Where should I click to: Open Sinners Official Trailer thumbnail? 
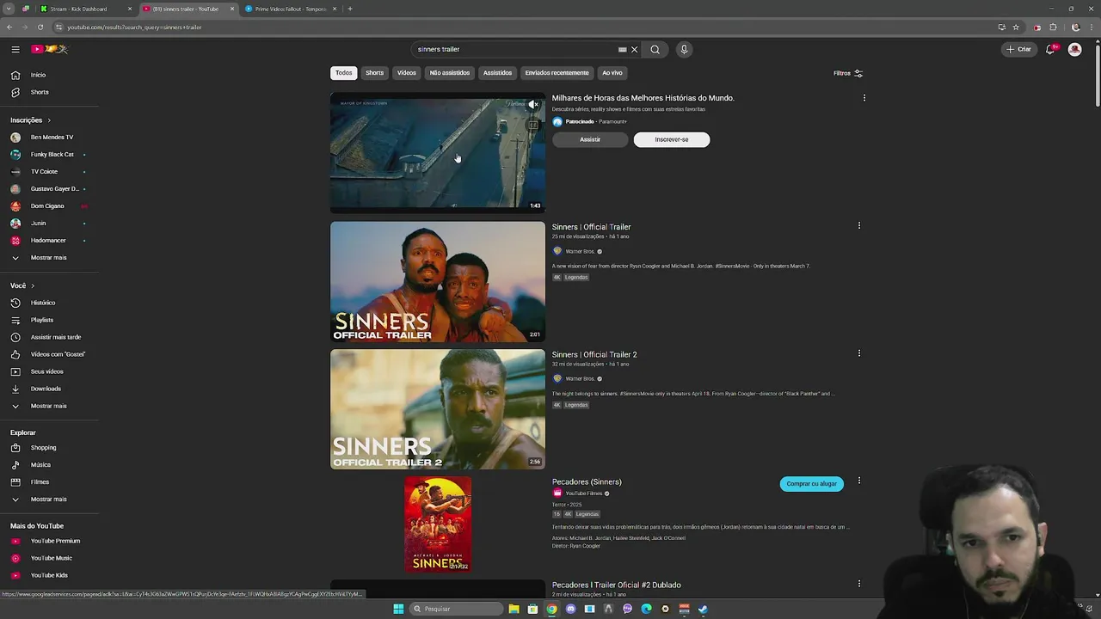click(438, 282)
